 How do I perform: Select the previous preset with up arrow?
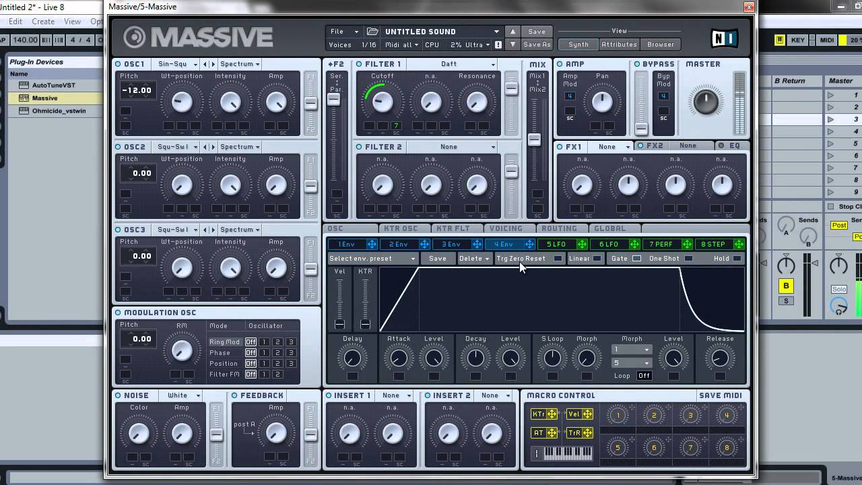[x=512, y=32]
